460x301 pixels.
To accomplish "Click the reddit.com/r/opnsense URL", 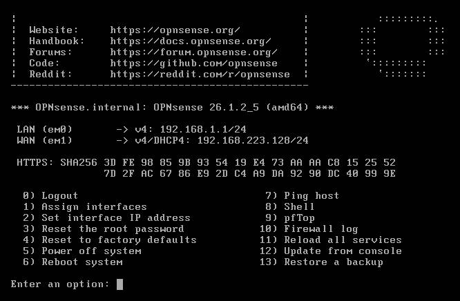I will tap(200, 74).
